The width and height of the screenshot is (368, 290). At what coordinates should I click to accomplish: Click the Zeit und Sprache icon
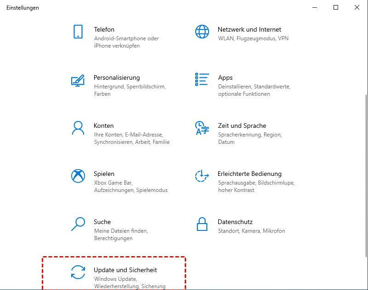click(202, 128)
